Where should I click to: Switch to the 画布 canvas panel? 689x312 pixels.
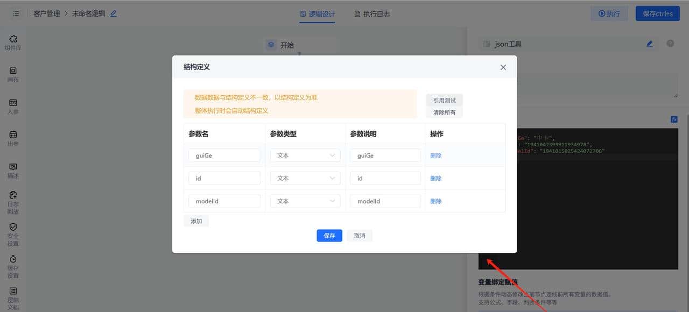pyautogui.click(x=13, y=74)
